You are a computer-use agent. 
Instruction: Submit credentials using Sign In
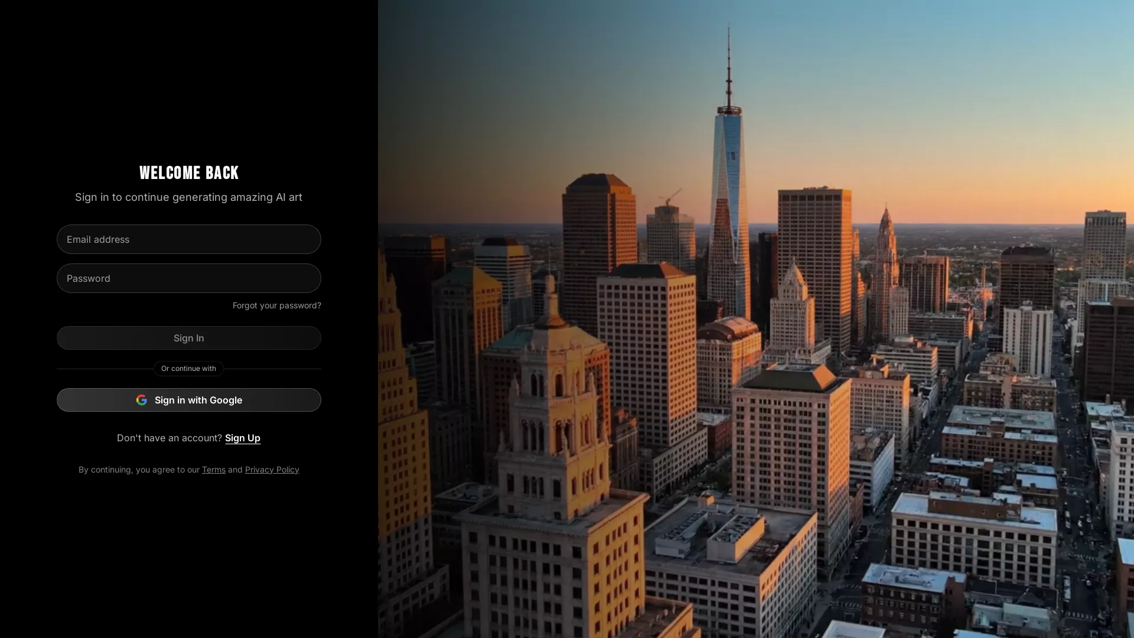(x=189, y=338)
